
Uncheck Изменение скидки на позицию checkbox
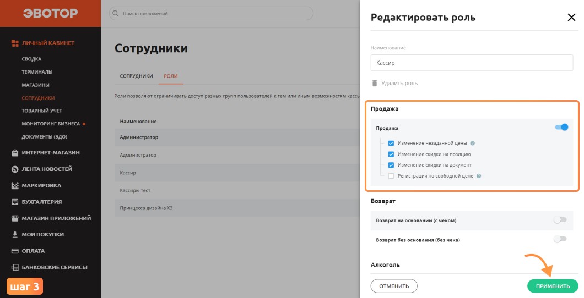[x=391, y=154]
